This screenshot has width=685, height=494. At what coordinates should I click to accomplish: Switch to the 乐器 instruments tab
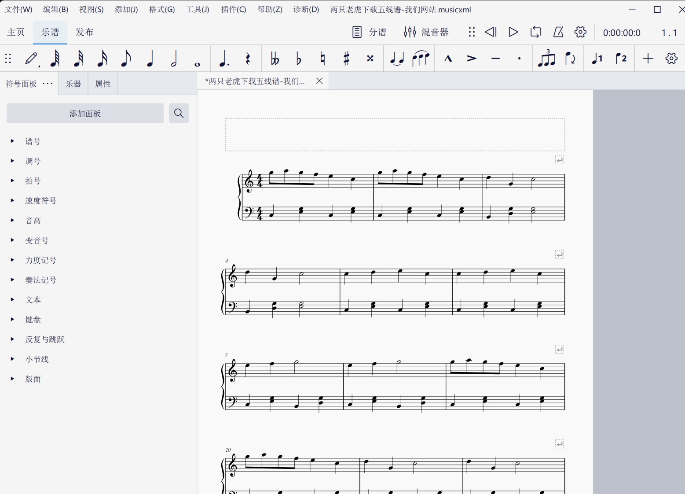click(x=73, y=84)
